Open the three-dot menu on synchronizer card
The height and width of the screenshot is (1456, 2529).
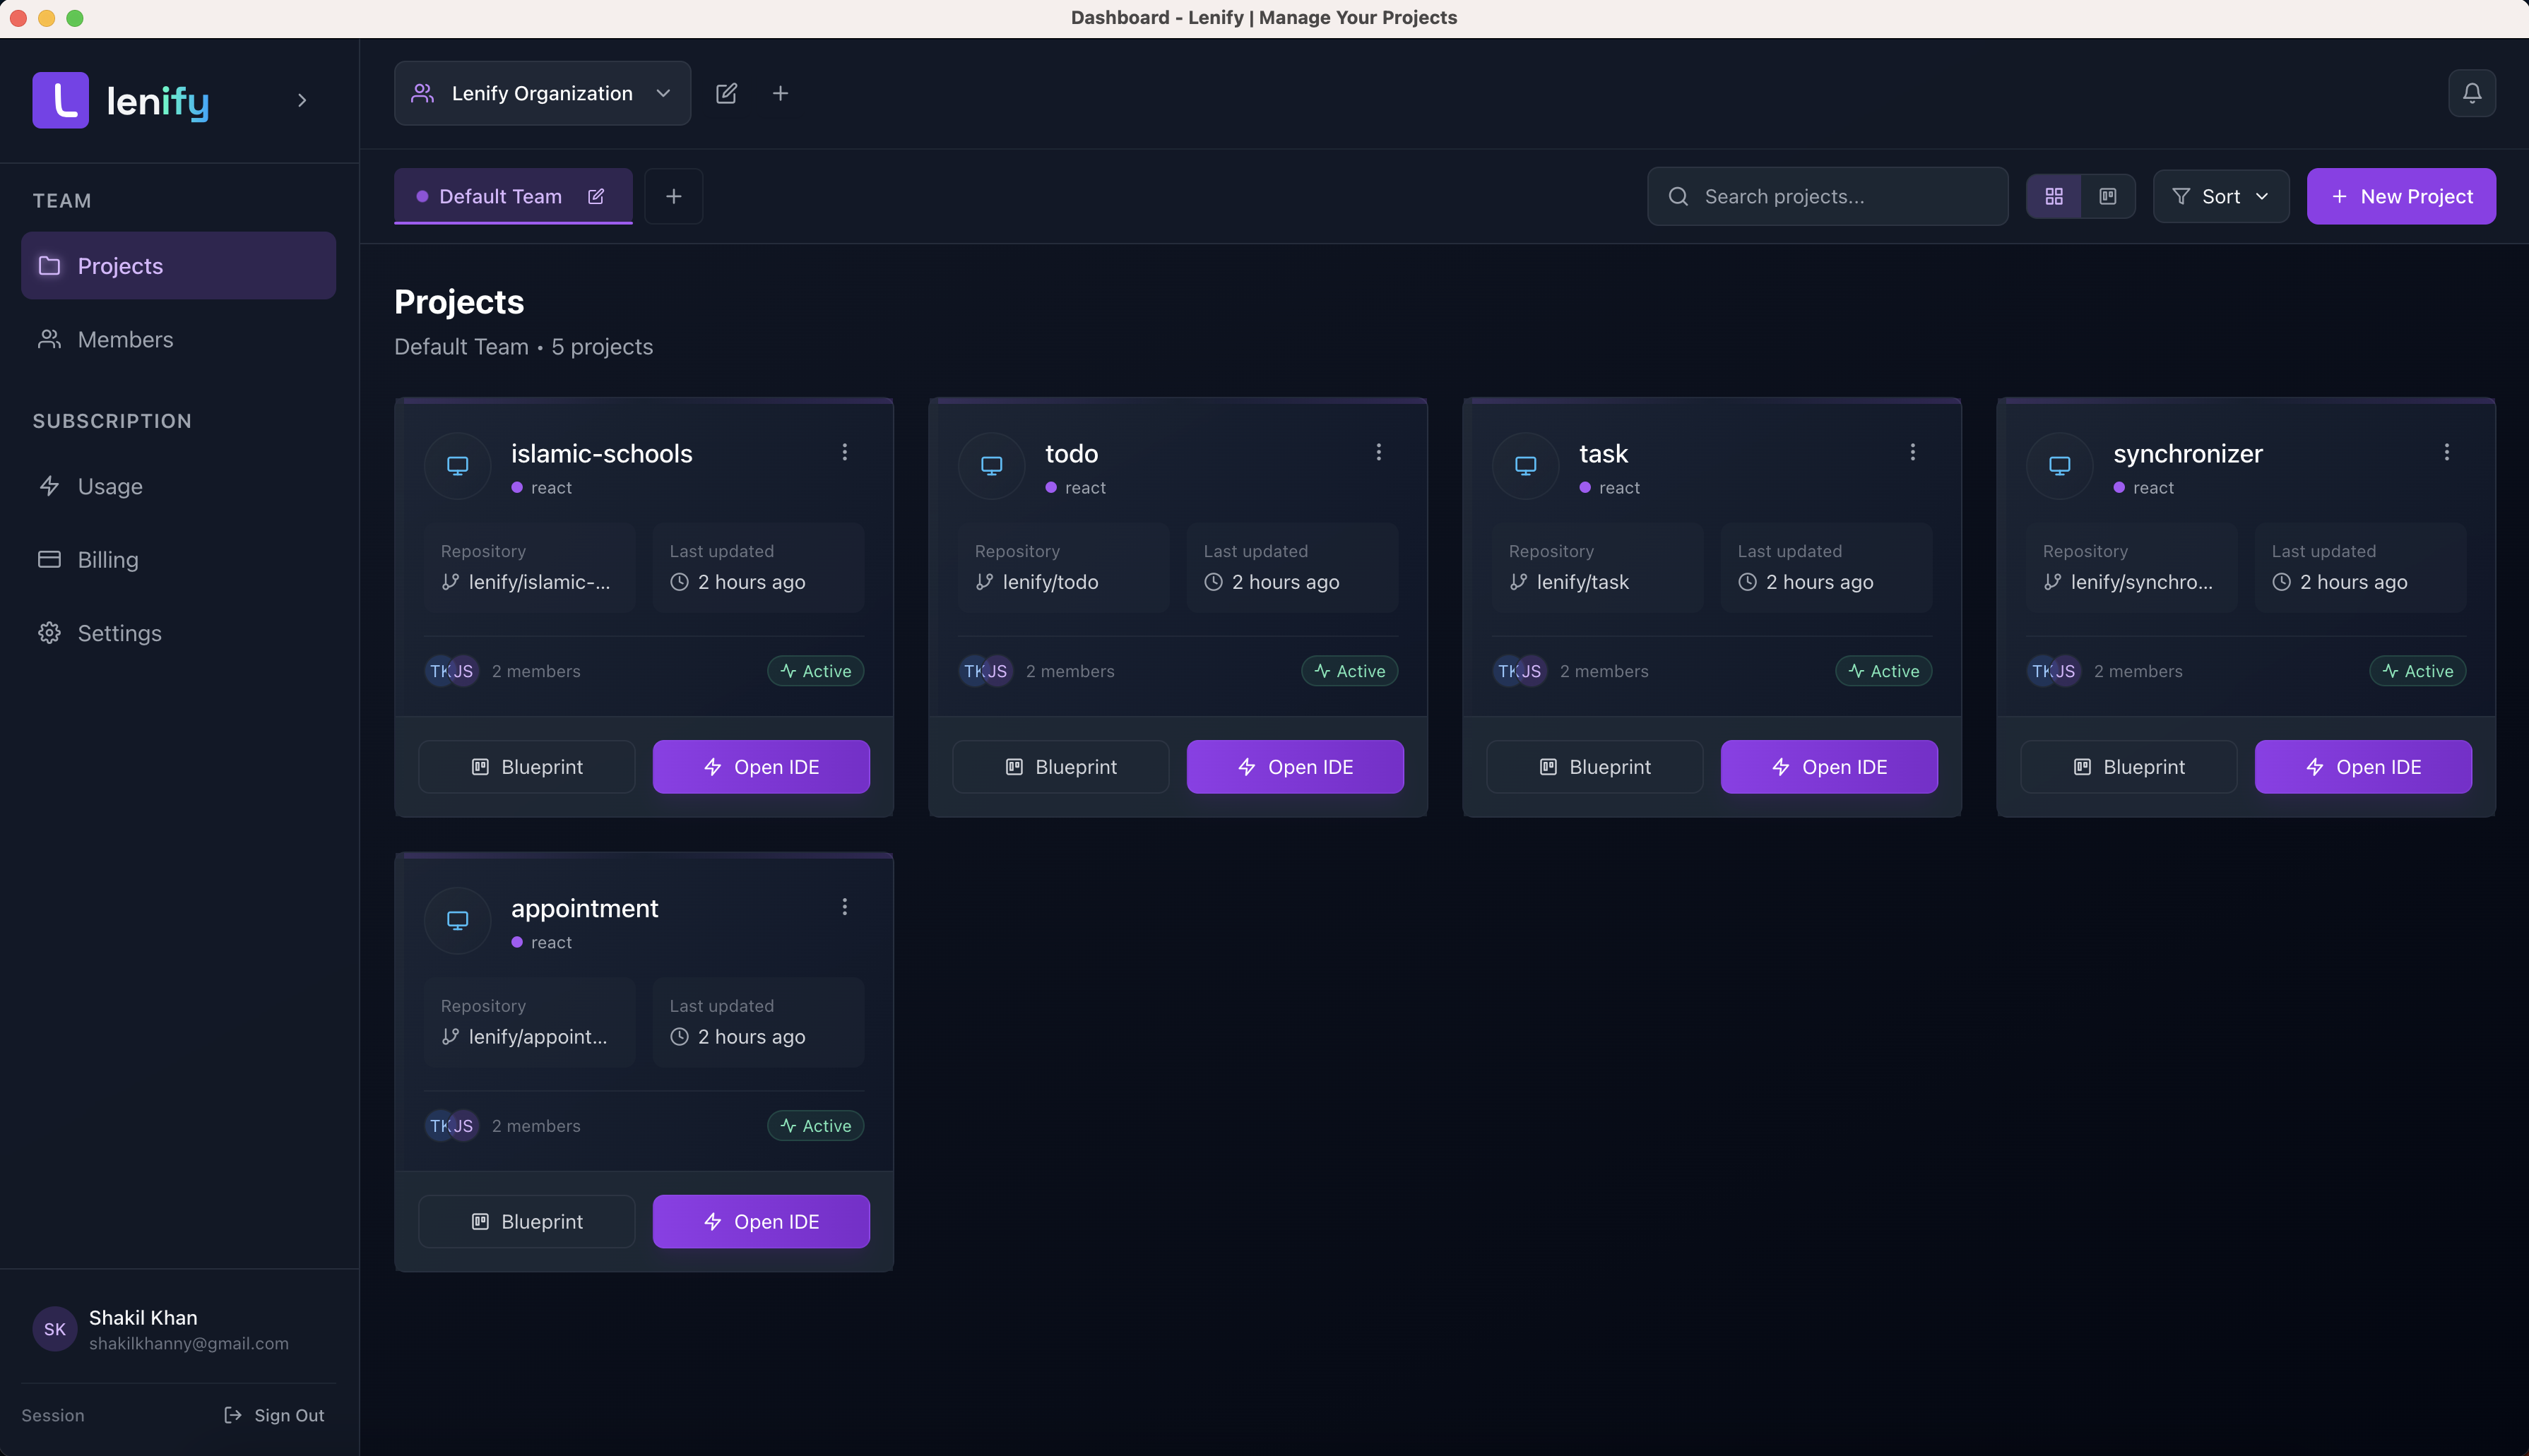[x=2446, y=452]
